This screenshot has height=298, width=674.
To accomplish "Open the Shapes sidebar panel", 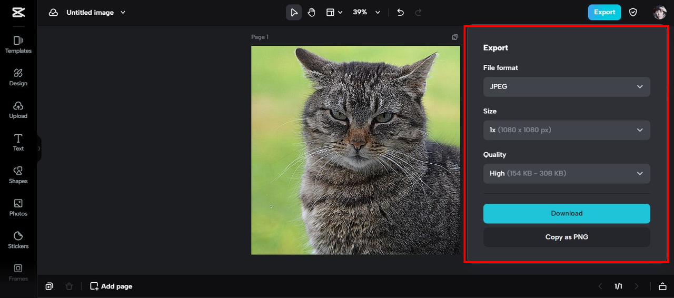I will tap(18, 174).
